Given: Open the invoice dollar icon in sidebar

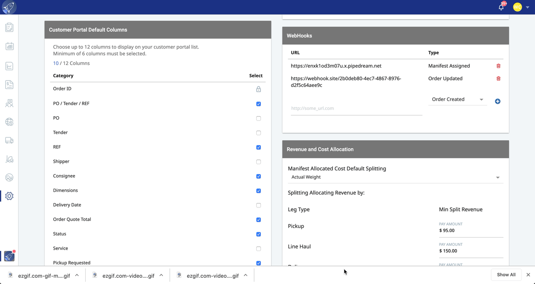Looking at the screenshot, I should [9, 85].
